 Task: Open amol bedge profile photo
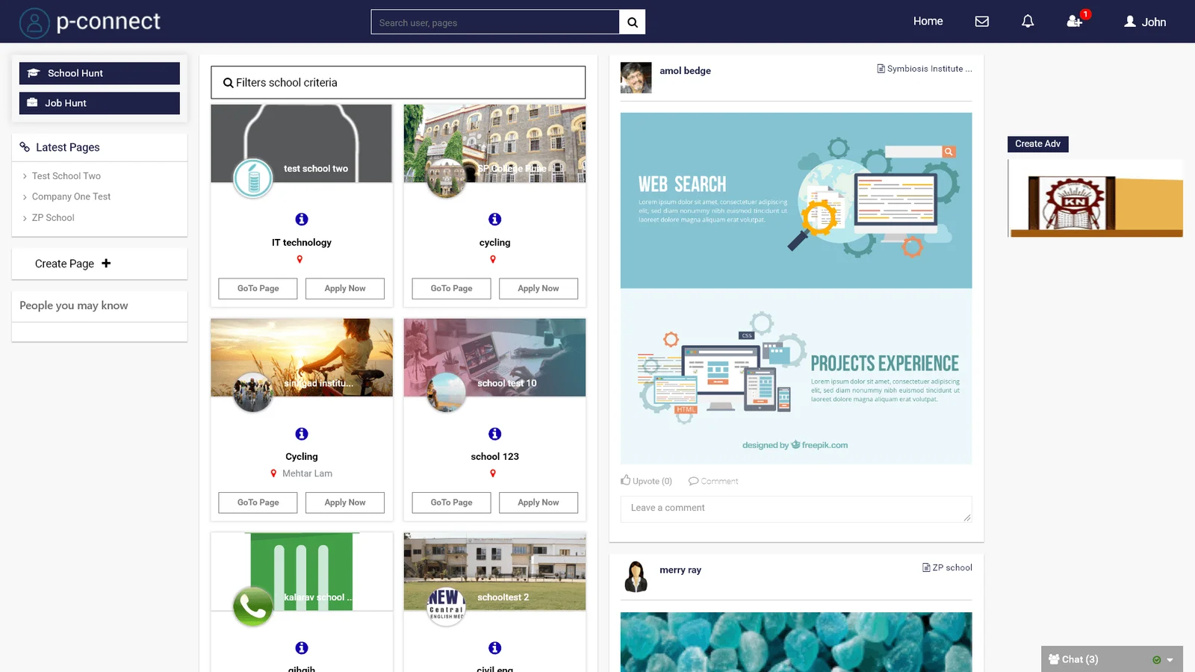coord(636,78)
